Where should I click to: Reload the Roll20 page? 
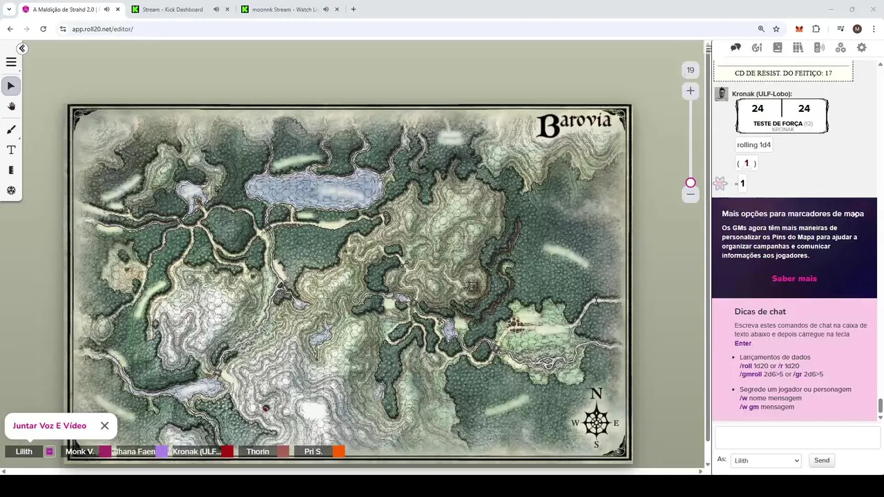[x=43, y=29]
